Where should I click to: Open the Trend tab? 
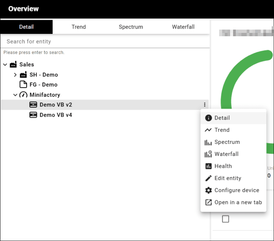click(78, 27)
